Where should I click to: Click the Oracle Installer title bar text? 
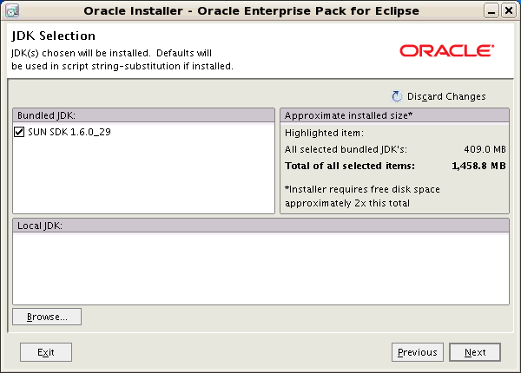click(x=251, y=11)
